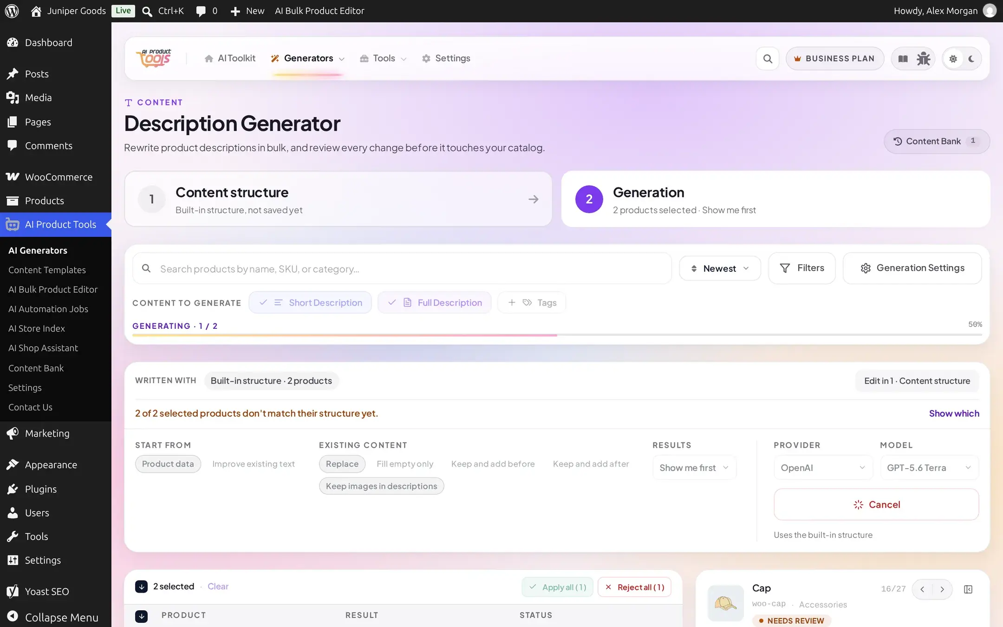Click the arrow on Content structure step
The width and height of the screenshot is (1003, 627).
pyautogui.click(x=533, y=199)
